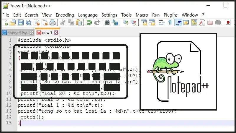236x133 pixels.
Task: Click Notepad++ app icon in title bar
Action: (x=6, y=6)
